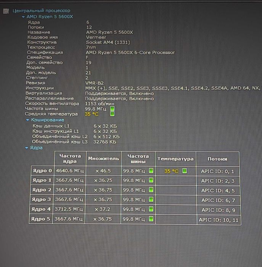Click the x 46.5 multiplier cell
The width and height of the screenshot is (262, 267).
(103, 171)
